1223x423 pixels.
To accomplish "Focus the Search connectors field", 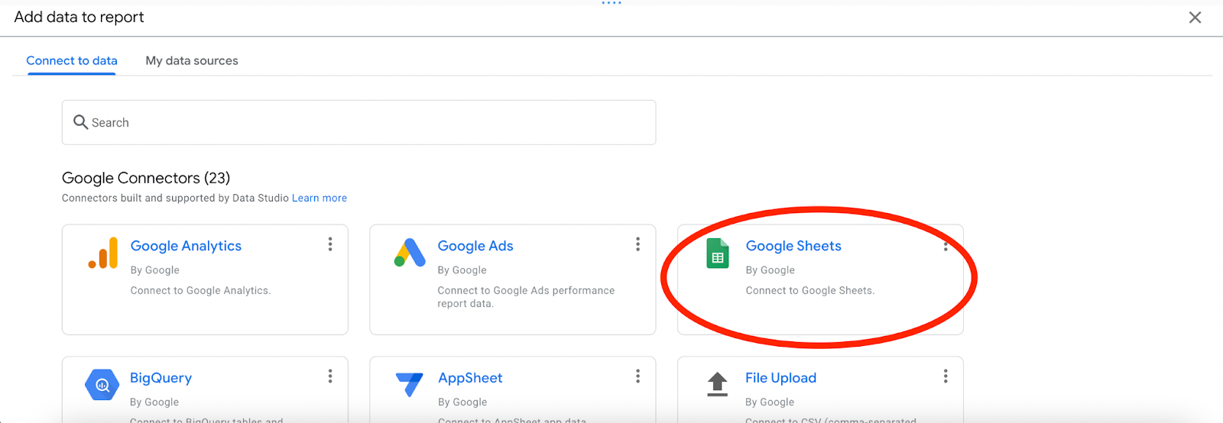I will click(x=358, y=122).
